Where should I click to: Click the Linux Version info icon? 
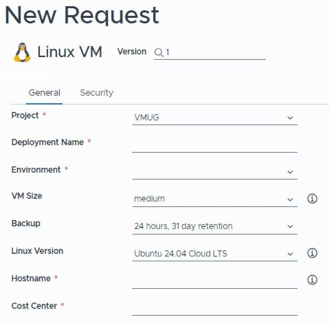click(312, 253)
